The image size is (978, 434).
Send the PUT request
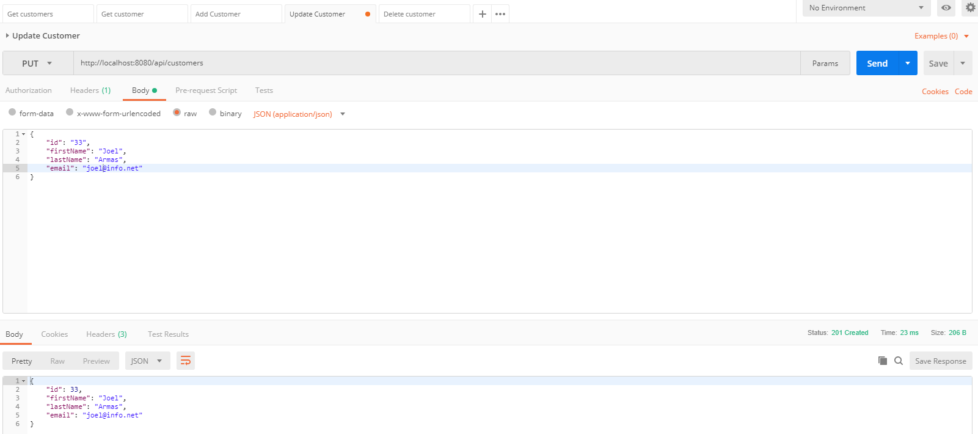click(x=877, y=63)
